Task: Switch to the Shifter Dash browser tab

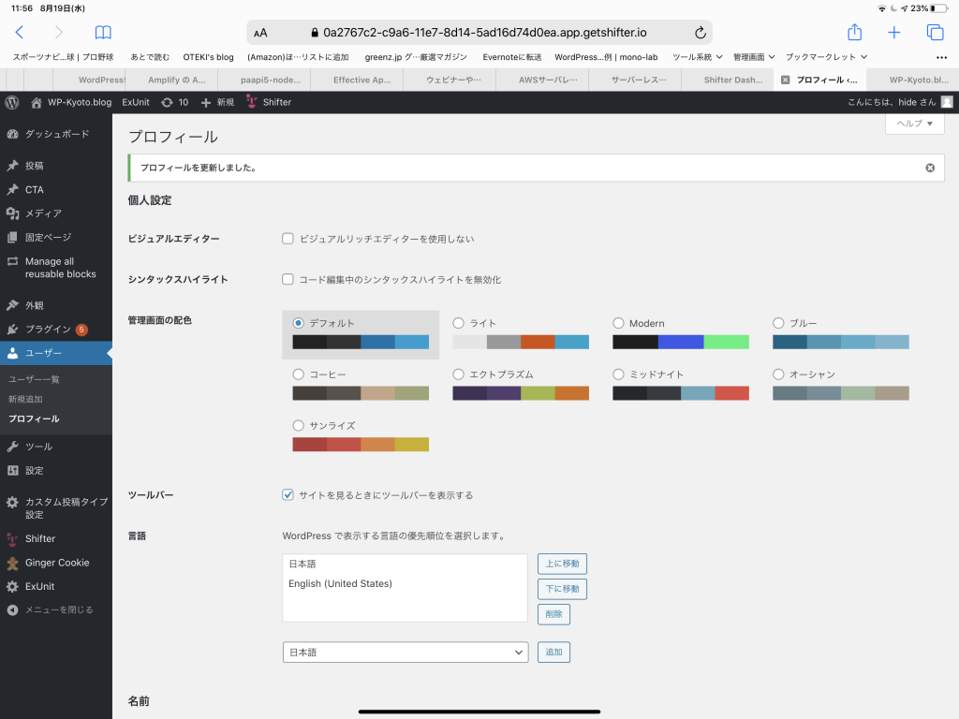Action: point(731,81)
